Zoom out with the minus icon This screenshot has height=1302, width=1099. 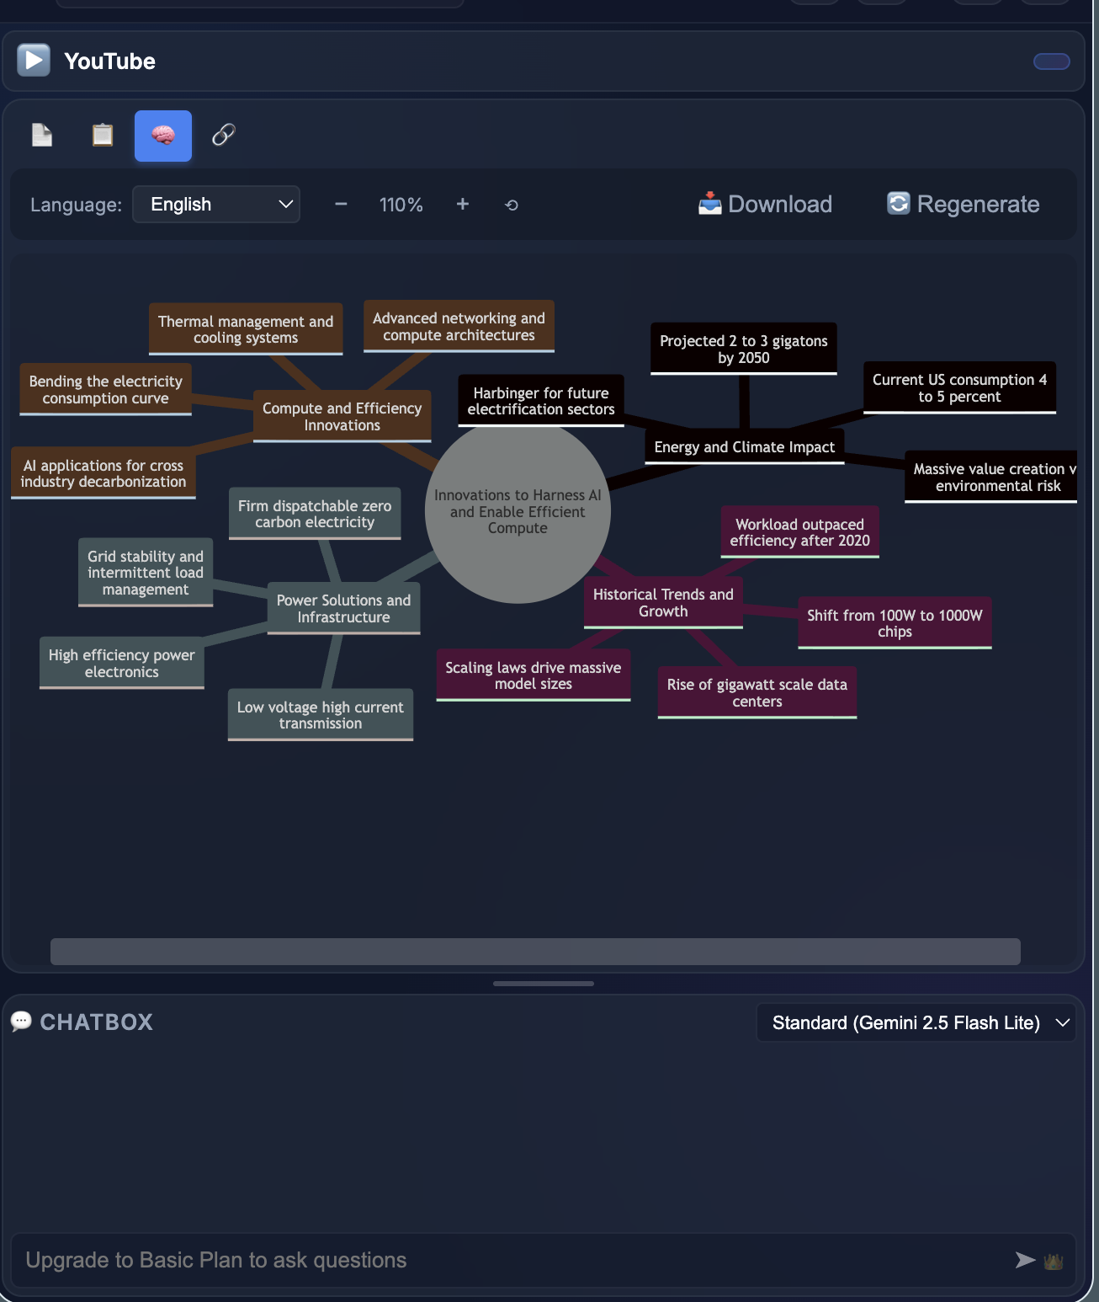[x=340, y=204]
